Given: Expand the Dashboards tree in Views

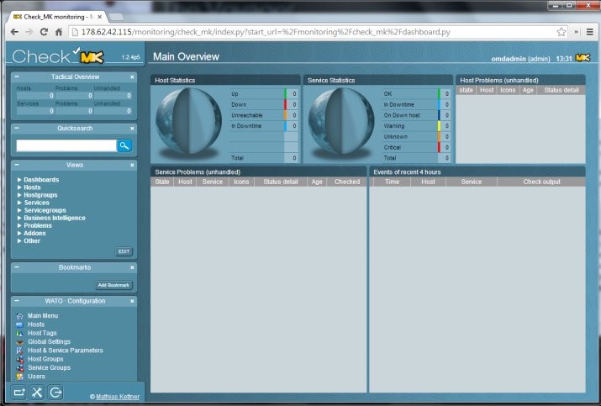Looking at the screenshot, I should [19, 180].
